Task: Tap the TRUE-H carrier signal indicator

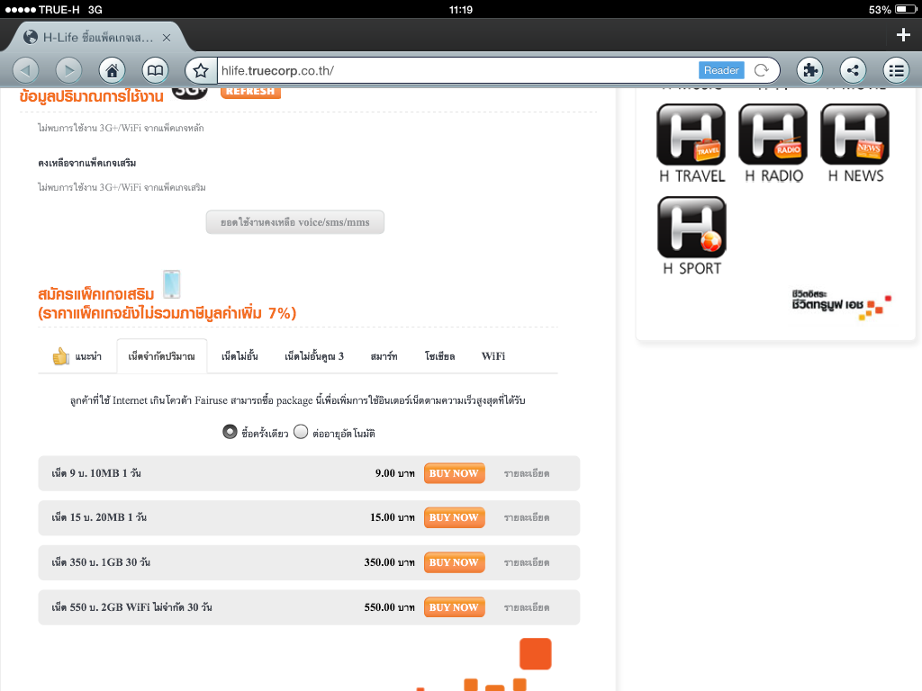Action: pos(42,9)
